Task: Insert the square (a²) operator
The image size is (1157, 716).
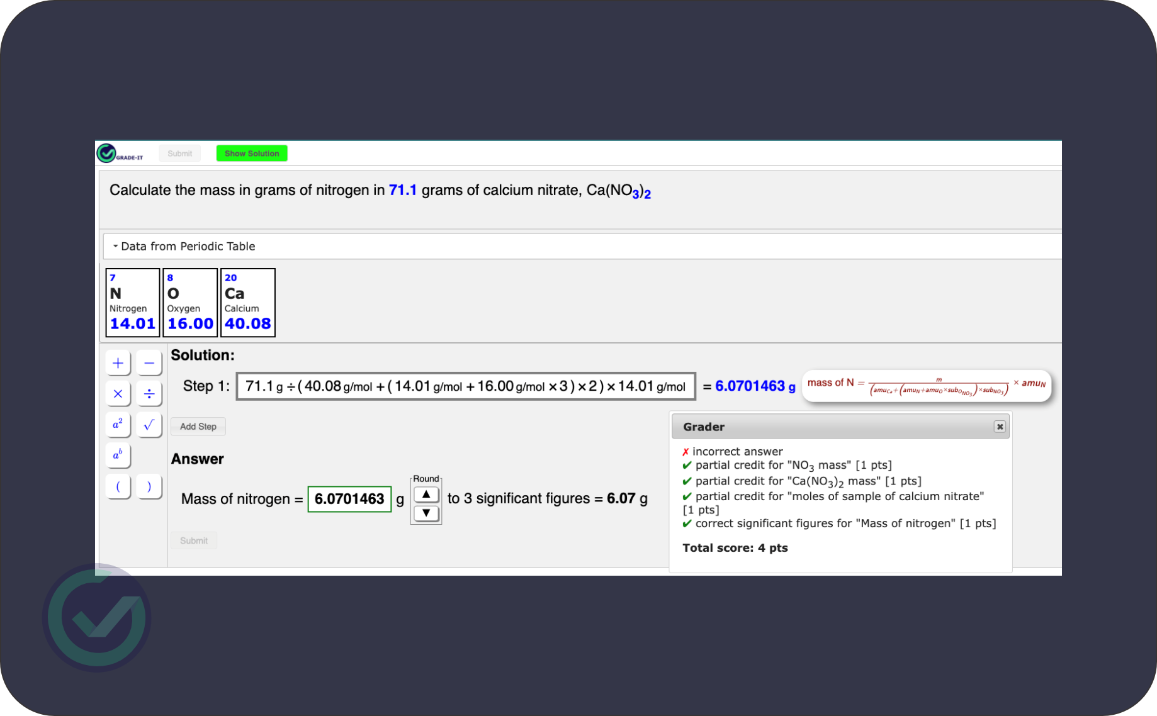Action: 118,425
